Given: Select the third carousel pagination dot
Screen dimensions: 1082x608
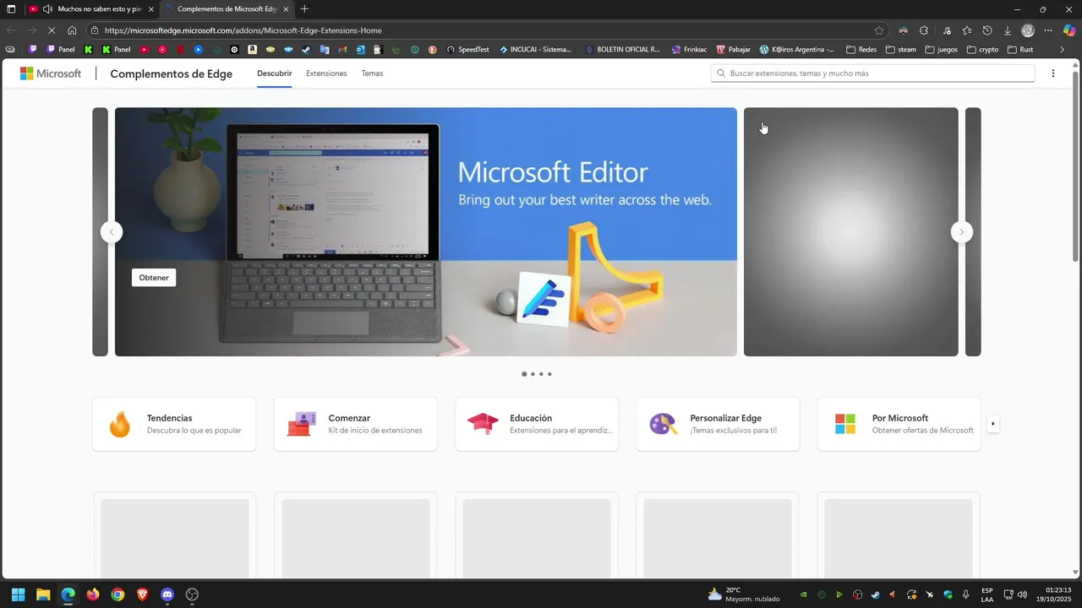Looking at the screenshot, I should pyautogui.click(x=541, y=374).
